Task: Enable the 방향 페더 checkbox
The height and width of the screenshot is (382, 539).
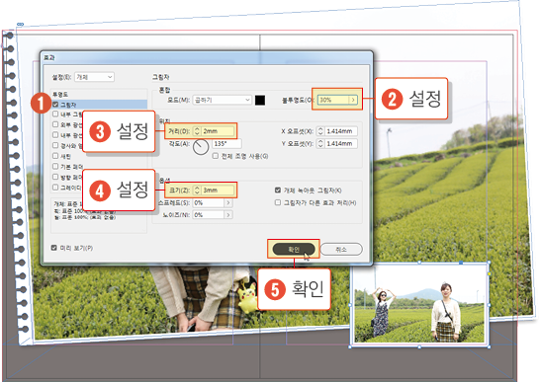Action: 55,177
